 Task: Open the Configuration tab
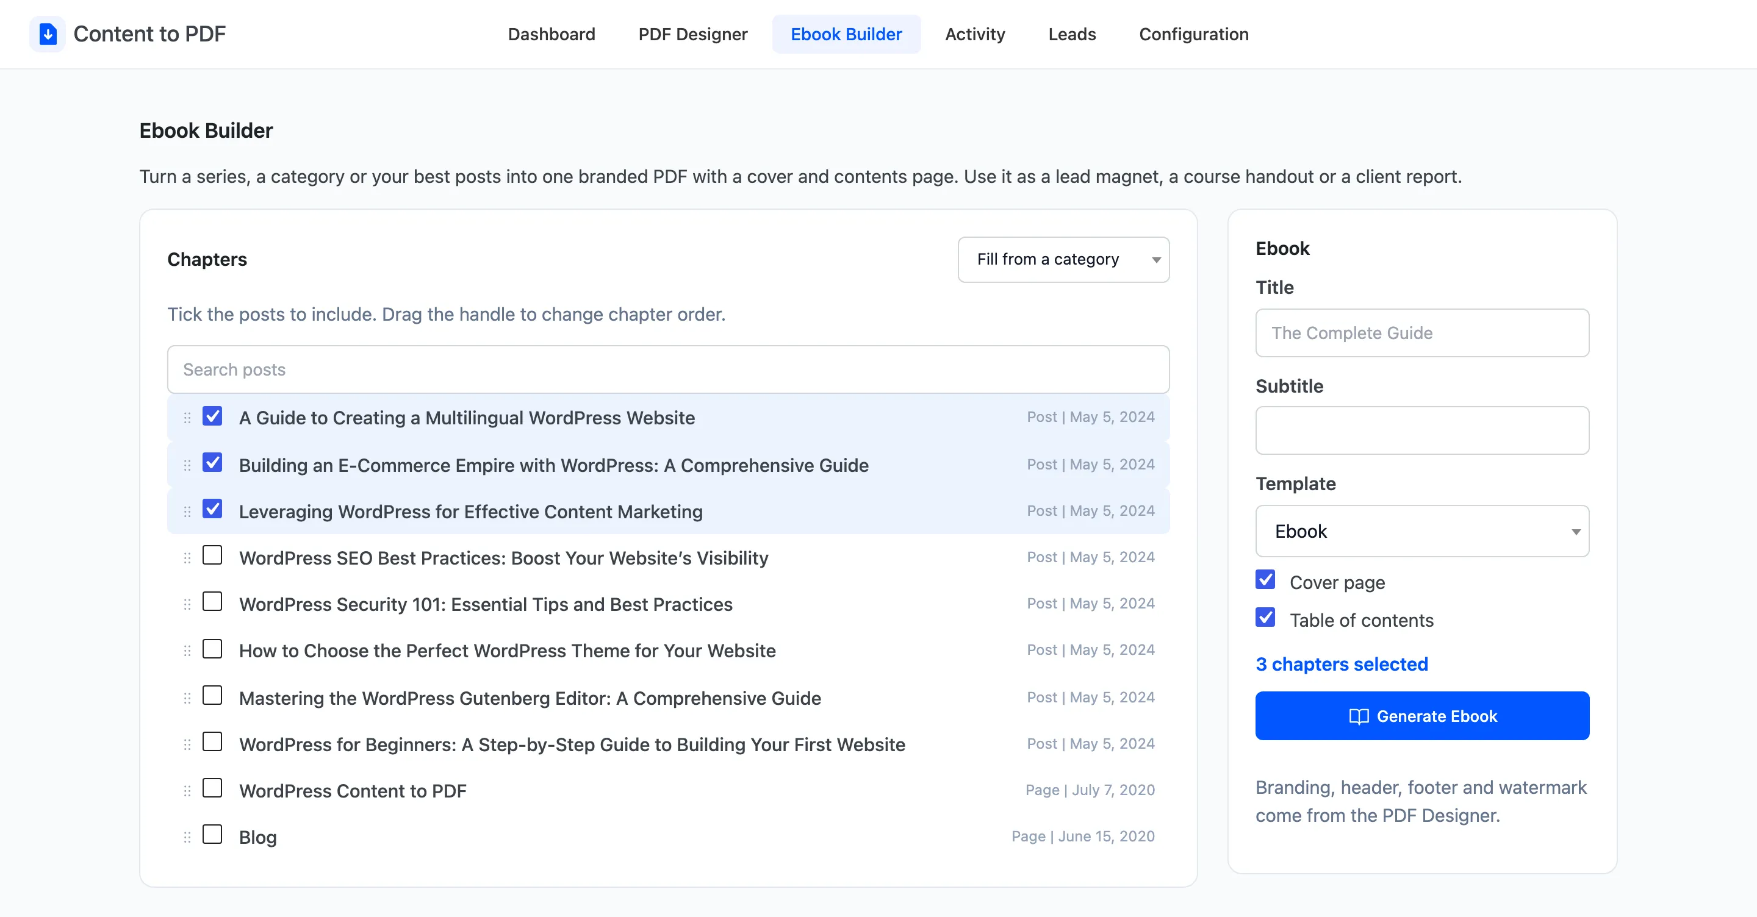(x=1194, y=34)
